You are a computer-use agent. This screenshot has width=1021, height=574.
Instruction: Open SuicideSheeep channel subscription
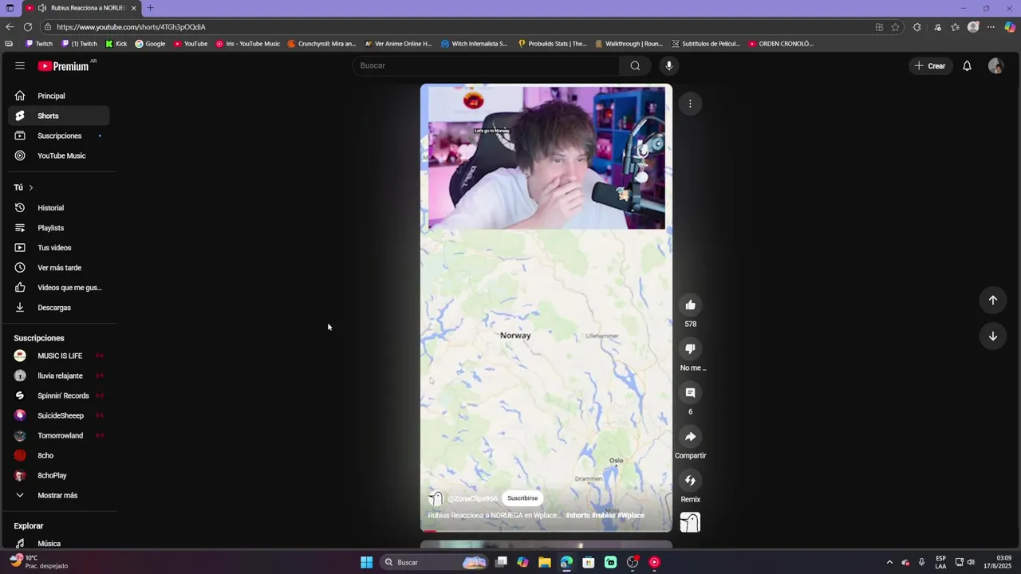(59, 415)
